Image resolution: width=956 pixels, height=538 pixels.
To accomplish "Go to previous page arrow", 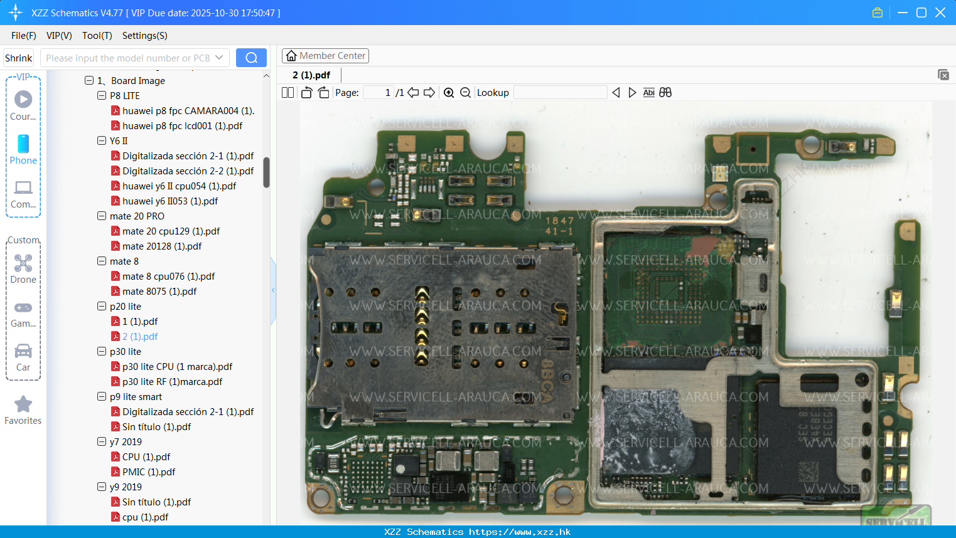I will (x=413, y=93).
